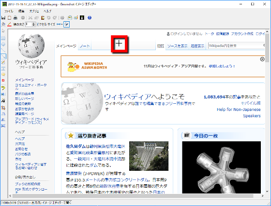Open the arrowheads dropdown
The width and height of the screenshot is (271, 206).
point(60,24)
